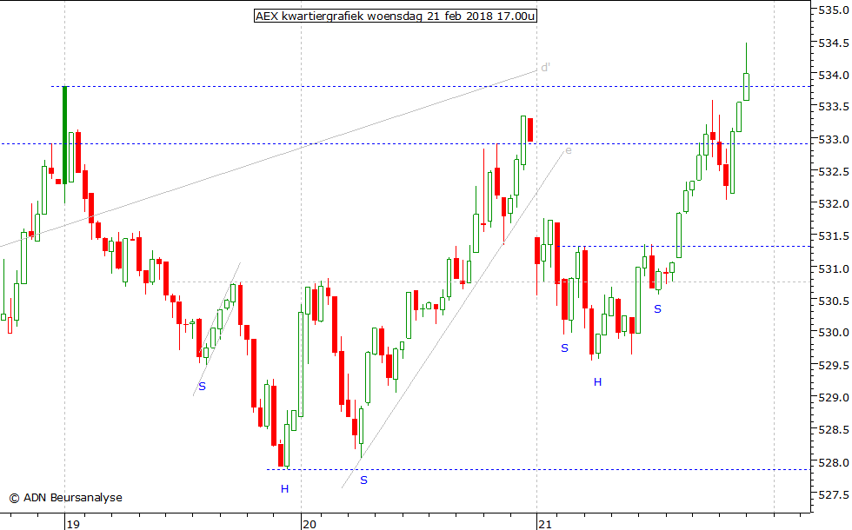Click the gray e trendline label
Image resolution: width=852 pixels, height=530 pixels.
(x=569, y=150)
